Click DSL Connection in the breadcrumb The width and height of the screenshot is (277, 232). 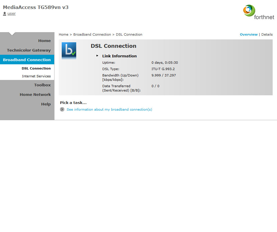point(129,34)
